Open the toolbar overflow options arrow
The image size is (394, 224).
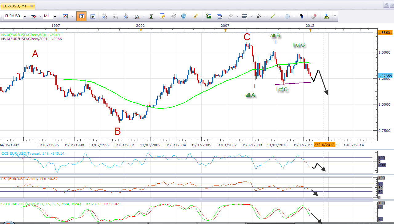pyautogui.click(x=335, y=16)
